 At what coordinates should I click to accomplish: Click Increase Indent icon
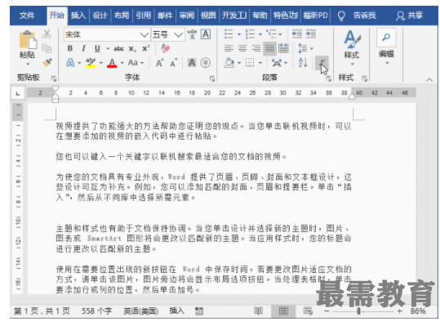coord(311,34)
